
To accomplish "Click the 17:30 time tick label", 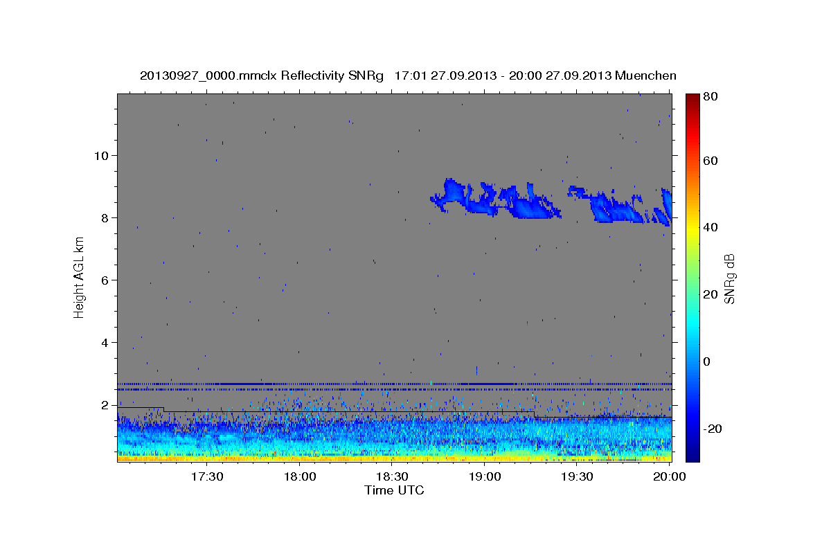I will (x=206, y=477).
